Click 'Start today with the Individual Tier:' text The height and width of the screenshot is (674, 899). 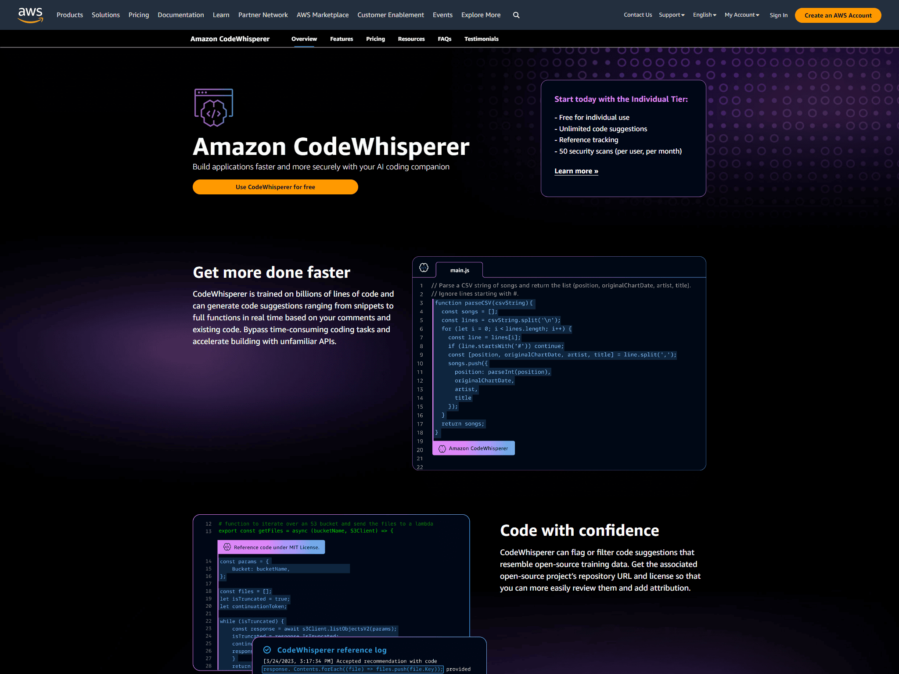621,99
